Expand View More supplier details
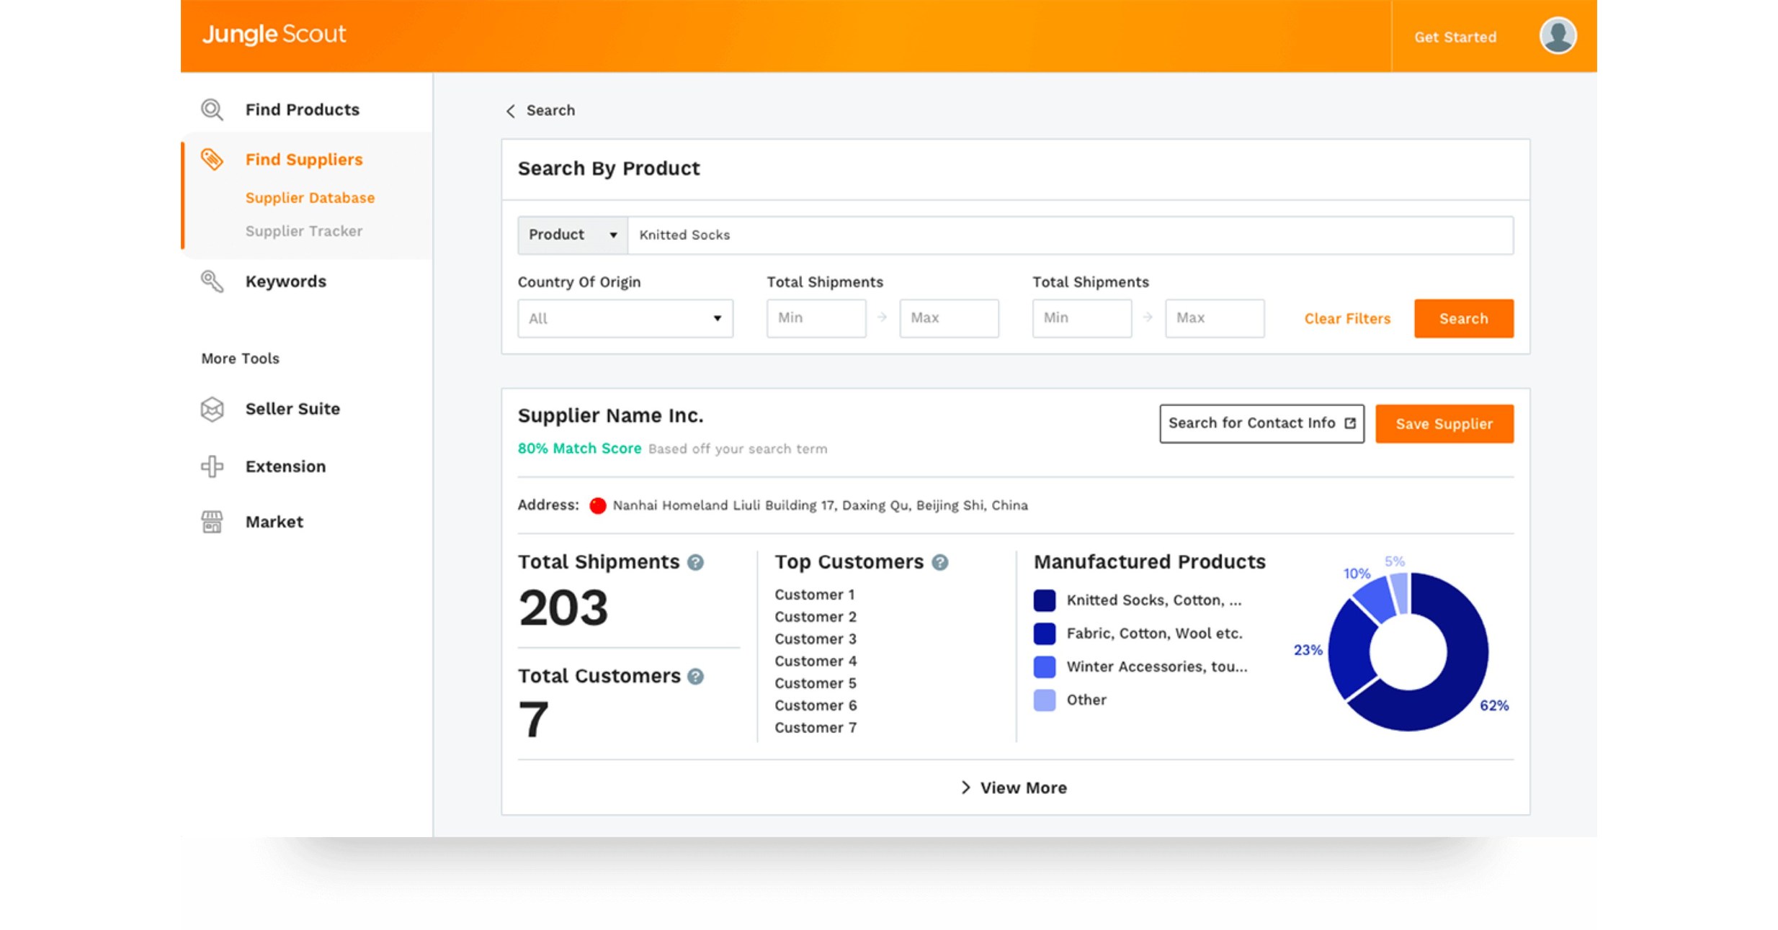This screenshot has height=930, width=1778. tap(1014, 787)
